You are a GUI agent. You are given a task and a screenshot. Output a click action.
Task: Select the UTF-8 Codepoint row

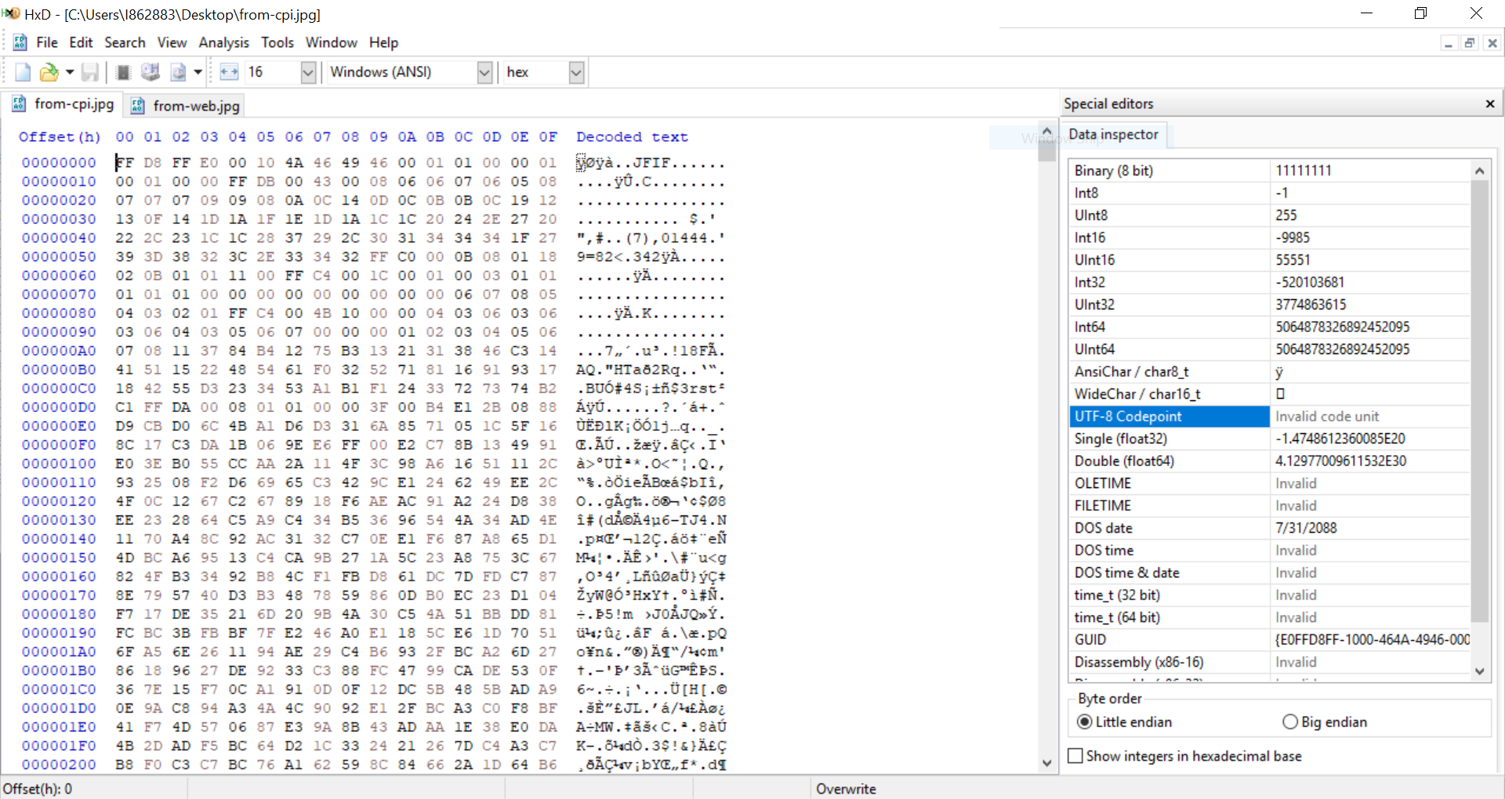(x=1168, y=417)
